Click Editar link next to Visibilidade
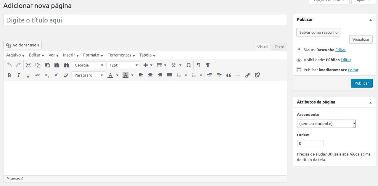Viewport: 378px width, 186px height. click(346, 60)
